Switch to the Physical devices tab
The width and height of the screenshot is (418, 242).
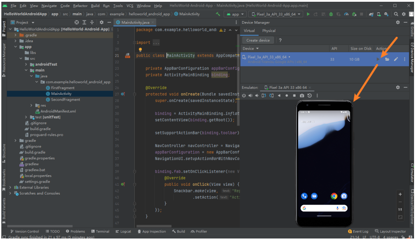269,31
